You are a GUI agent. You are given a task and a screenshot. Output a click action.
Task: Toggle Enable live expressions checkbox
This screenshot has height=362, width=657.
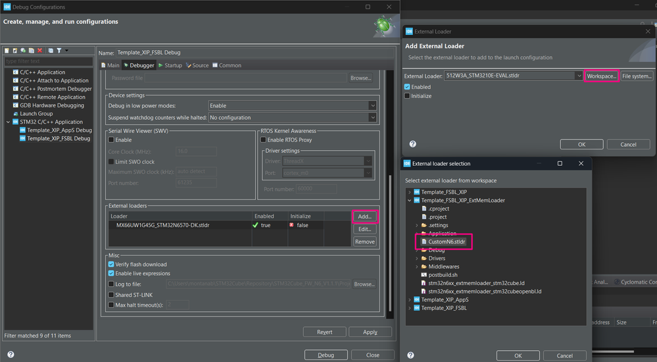coord(111,273)
